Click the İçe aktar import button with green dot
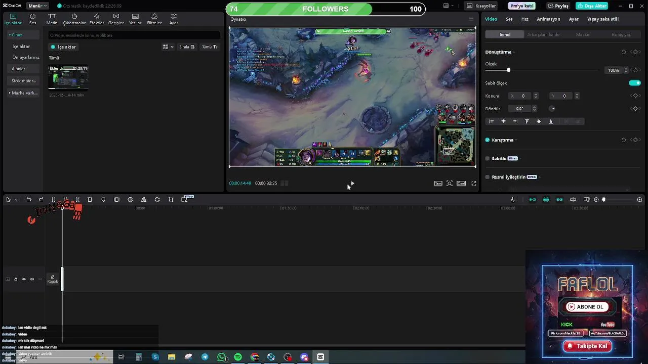648x364 pixels. click(63, 47)
